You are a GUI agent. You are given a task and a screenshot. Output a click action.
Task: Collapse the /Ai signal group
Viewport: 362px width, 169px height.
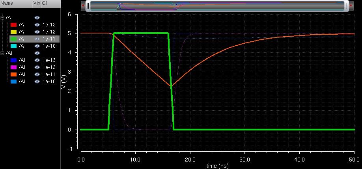[x=3, y=53]
